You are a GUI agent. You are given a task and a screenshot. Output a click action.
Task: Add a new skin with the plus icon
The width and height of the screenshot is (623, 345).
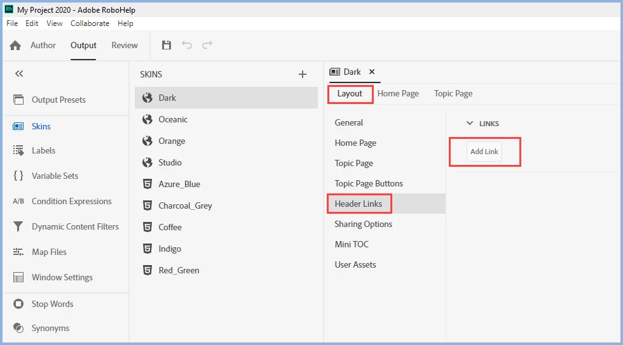coord(303,74)
